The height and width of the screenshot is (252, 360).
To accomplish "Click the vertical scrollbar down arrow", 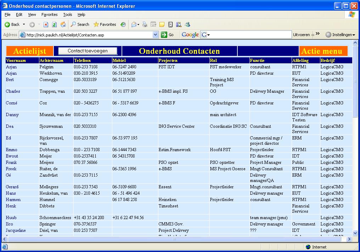I will 355,234.
